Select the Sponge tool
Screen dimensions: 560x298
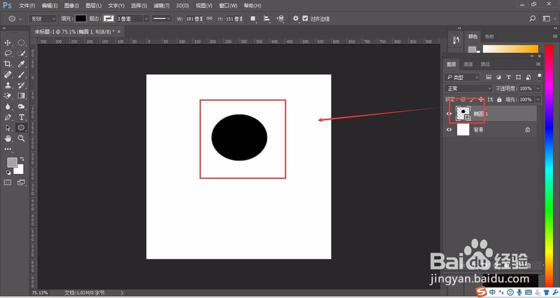tap(21, 106)
